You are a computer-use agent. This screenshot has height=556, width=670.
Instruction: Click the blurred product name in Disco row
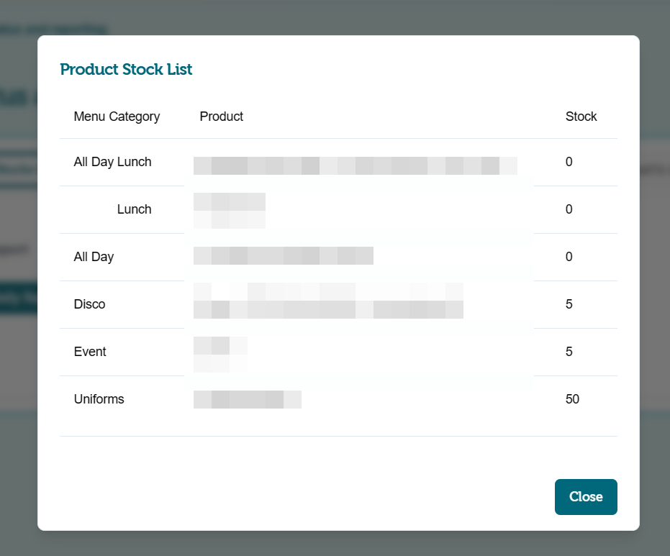(x=328, y=301)
